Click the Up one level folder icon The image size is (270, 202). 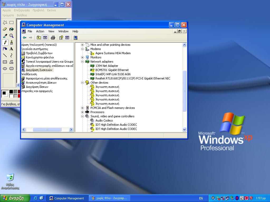pyautogui.click(x=39, y=38)
